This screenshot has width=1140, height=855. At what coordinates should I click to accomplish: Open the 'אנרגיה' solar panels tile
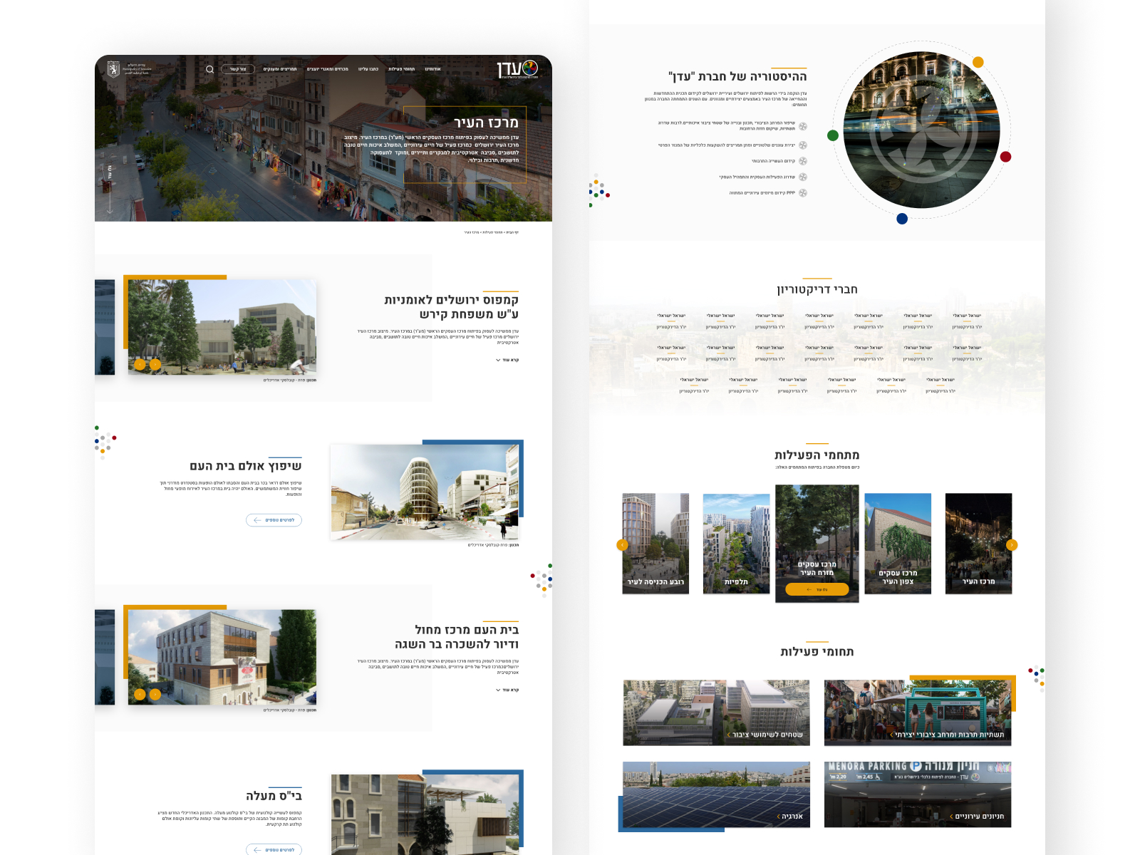click(x=716, y=794)
